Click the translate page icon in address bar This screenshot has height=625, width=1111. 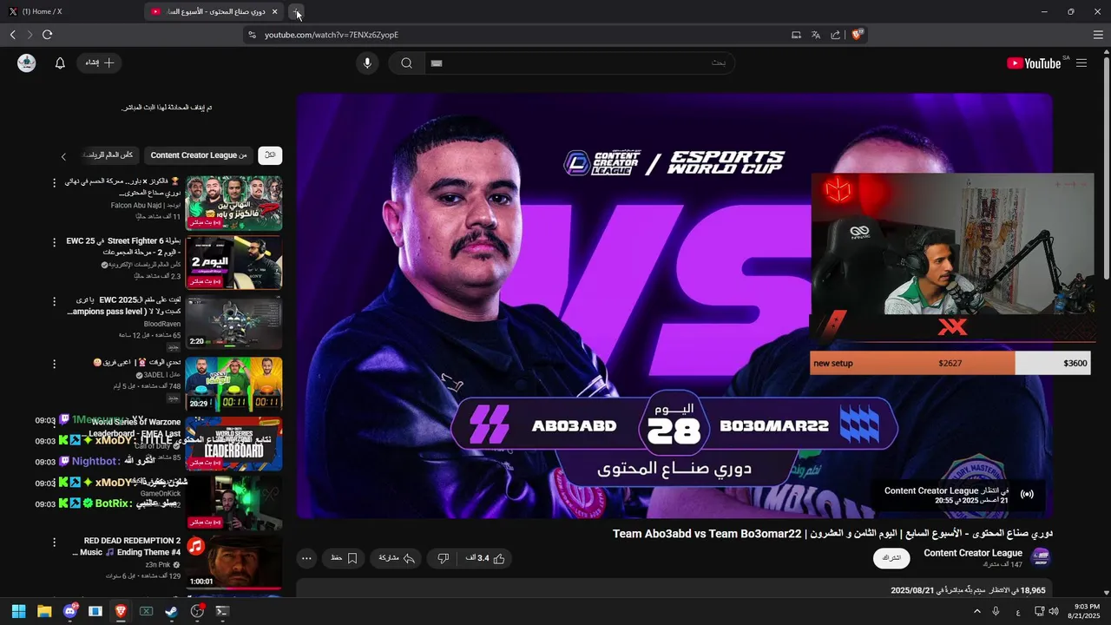816,35
